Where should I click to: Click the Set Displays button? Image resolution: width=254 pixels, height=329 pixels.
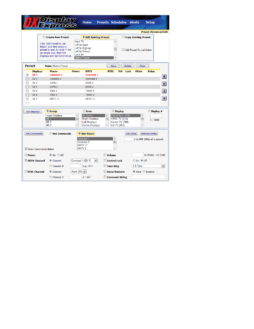[x=33, y=112]
